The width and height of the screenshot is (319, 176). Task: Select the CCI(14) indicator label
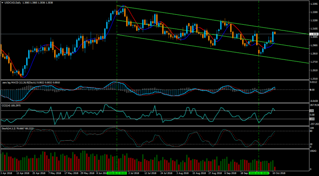click(6, 106)
